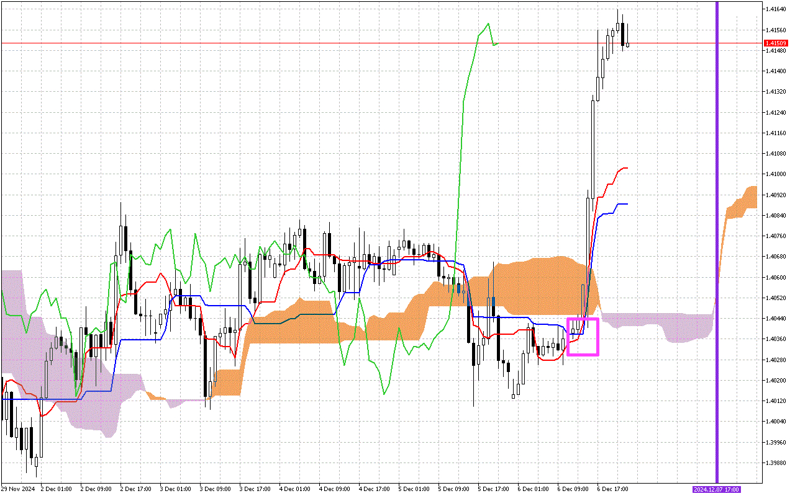795x496 pixels.
Task: Click the 1.40040 price axis label
Action: click(776, 422)
